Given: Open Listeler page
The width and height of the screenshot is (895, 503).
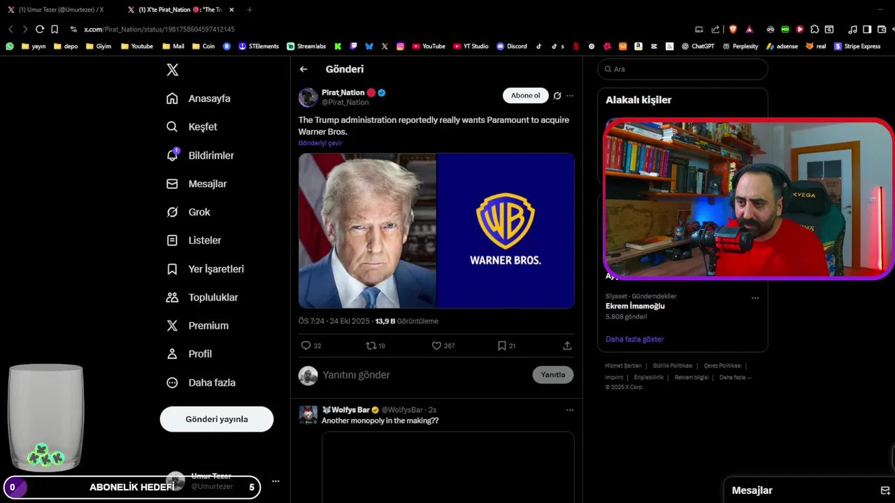Looking at the screenshot, I should tap(194, 240).
